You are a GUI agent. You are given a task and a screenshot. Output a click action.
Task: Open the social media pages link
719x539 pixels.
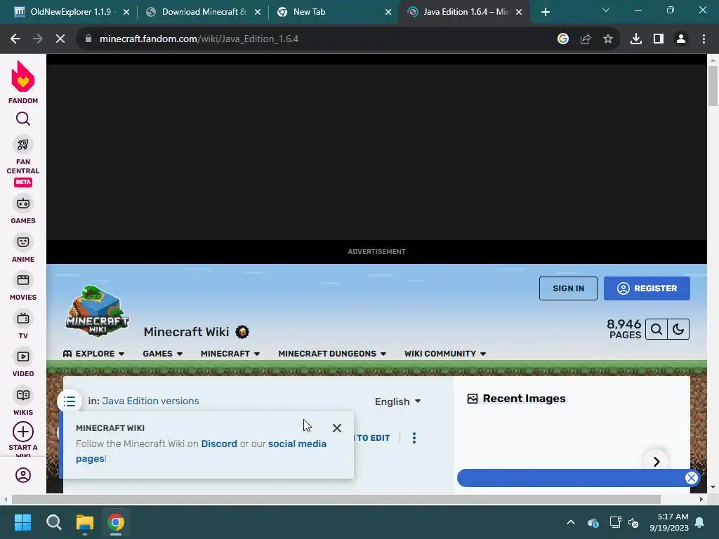(201, 451)
